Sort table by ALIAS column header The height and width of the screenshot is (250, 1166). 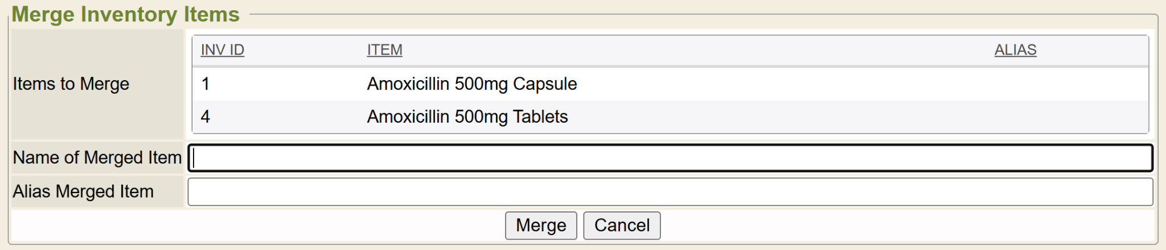tap(1015, 50)
